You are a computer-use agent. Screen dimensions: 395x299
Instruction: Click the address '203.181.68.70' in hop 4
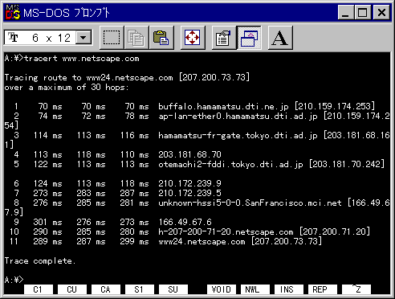coord(189,154)
